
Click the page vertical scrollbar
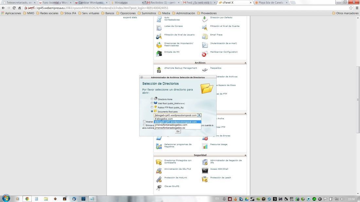(358, 100)
